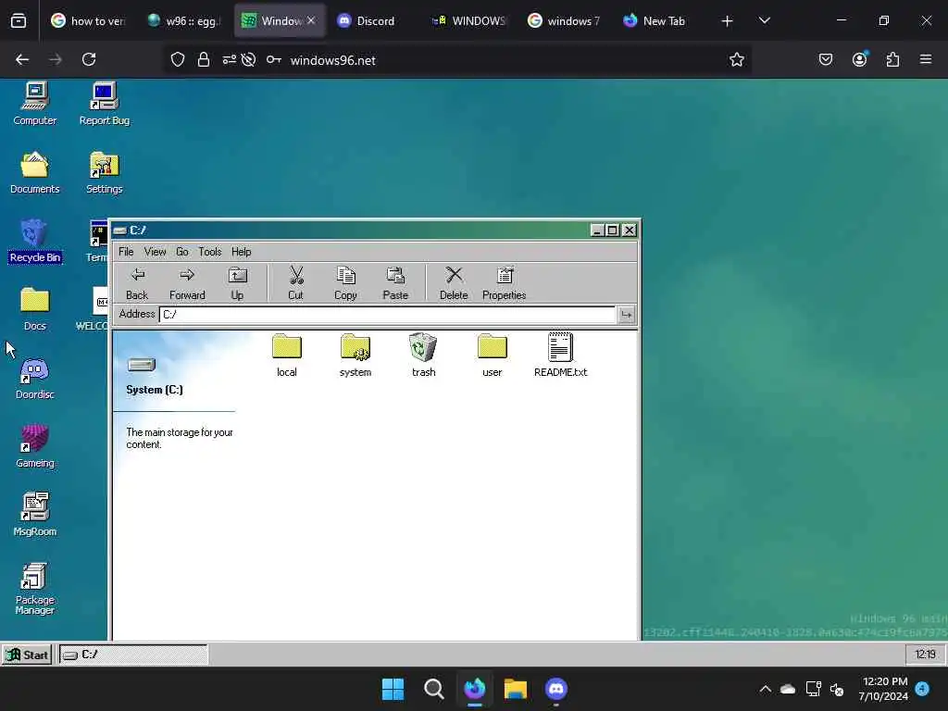The image size is (948, 711).
Task: Open the extensions puzzle icon
Action: (893, 59)
